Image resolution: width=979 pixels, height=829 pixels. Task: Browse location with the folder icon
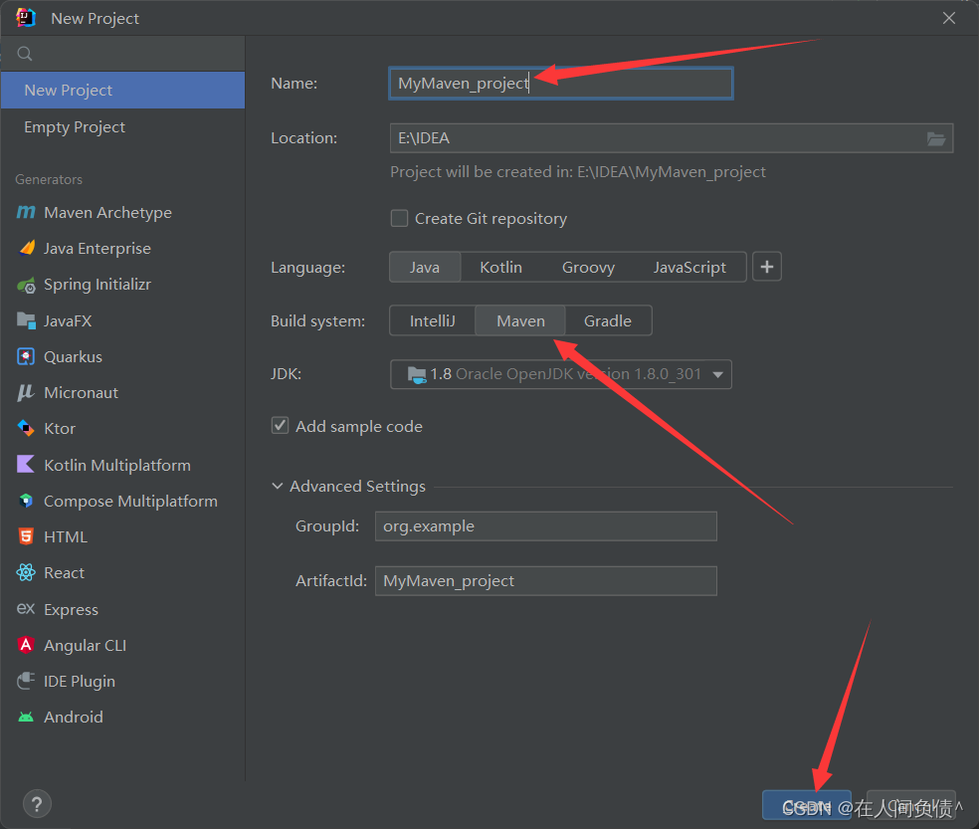pos(935,138)
